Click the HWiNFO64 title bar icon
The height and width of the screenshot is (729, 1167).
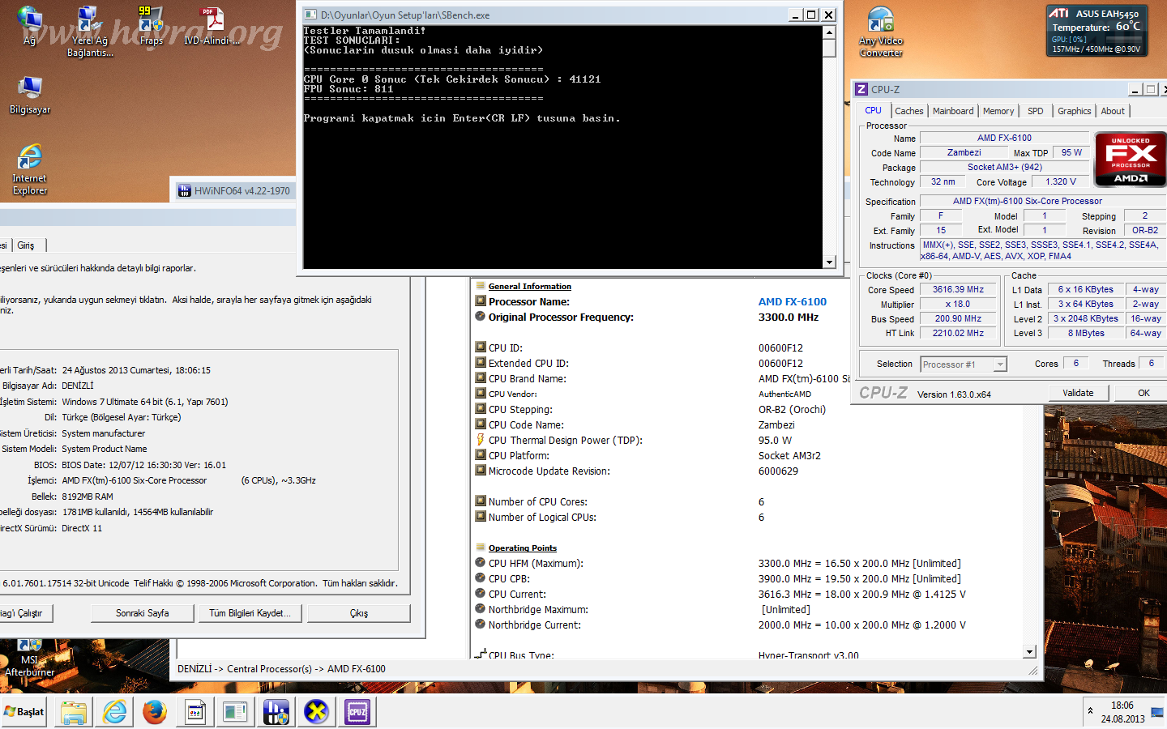[x=184, y=191]
